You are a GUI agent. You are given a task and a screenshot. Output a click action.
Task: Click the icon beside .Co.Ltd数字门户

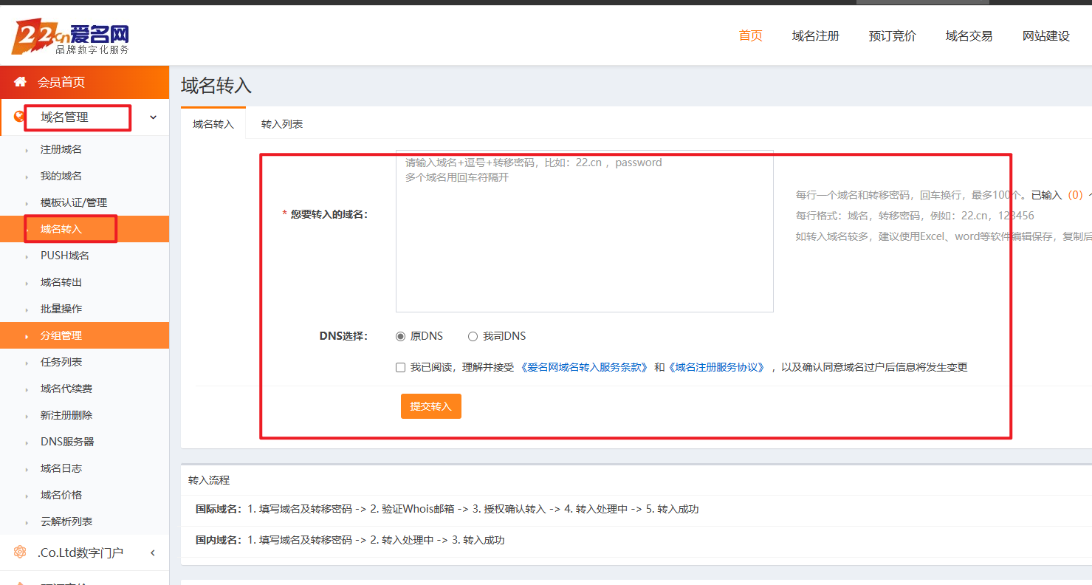coord(20,552)
